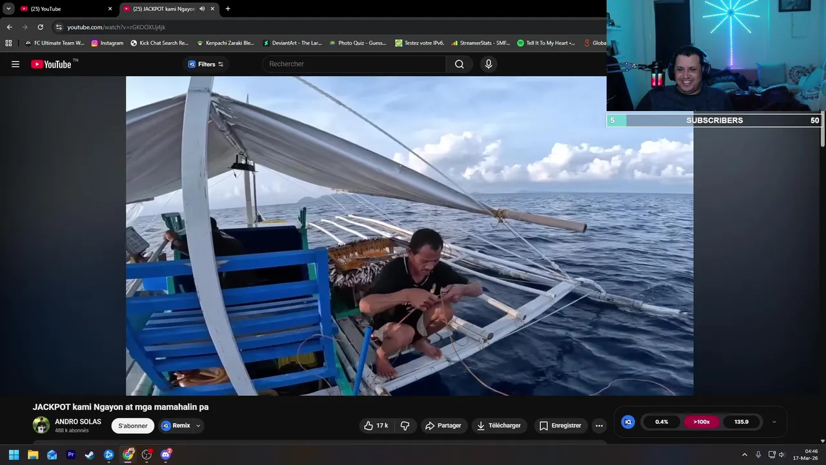Open Kick Chat Search bookmark
The image size is (826, 465).
[159, 43]
